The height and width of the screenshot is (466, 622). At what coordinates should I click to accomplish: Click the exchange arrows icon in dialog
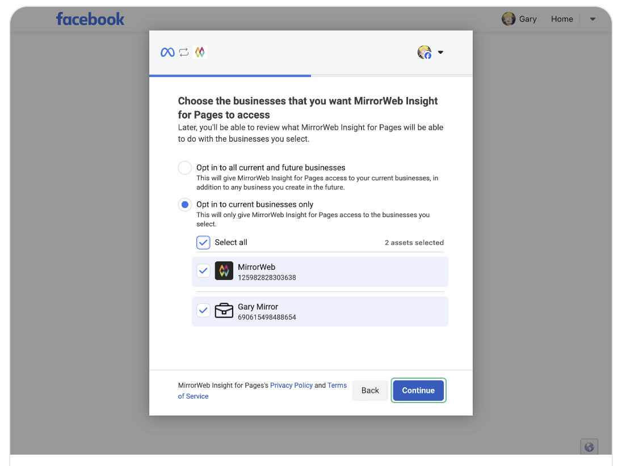(x=184, y=52)
